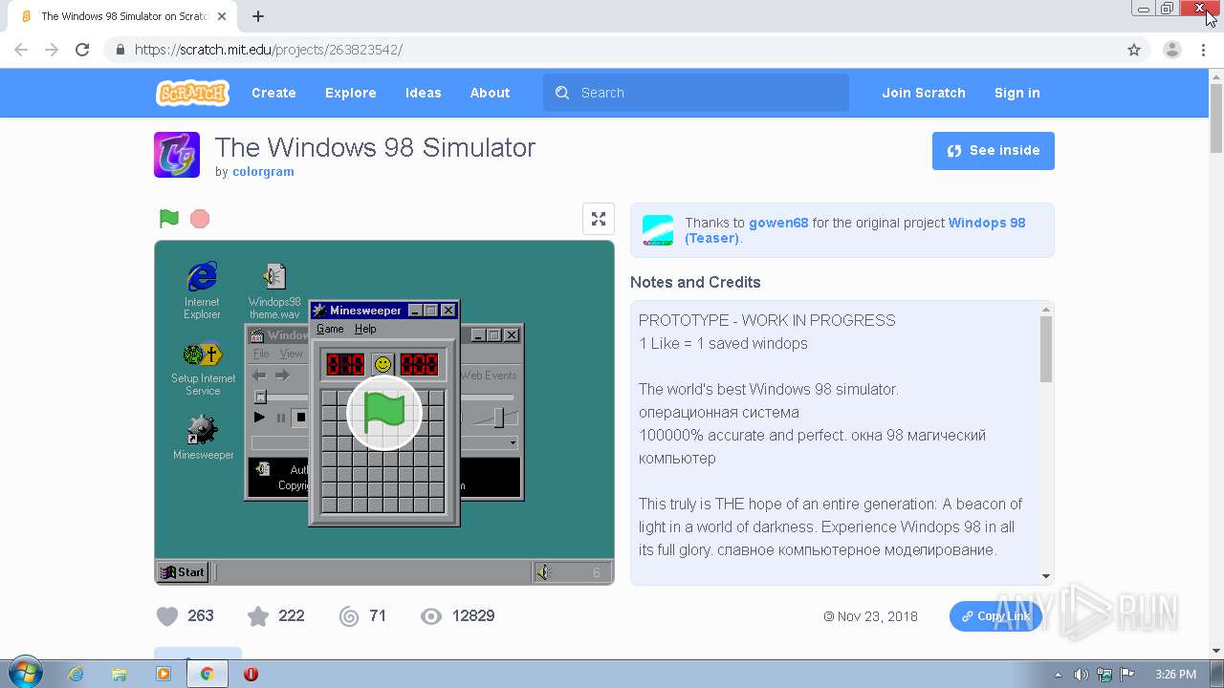Viewport: 1224px width, 688px height.
Task: Open the Internet Explorer desktop icon in the simulator
Action: 202,290
